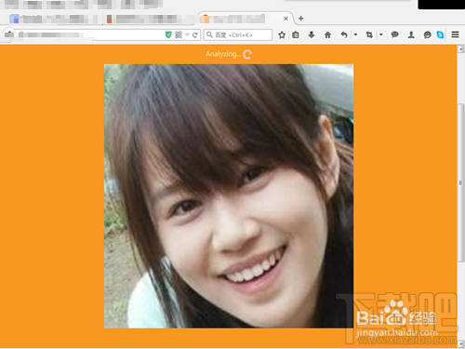Select the crop screenshot tool
This screenshot has height=349, width=465.
369,34
